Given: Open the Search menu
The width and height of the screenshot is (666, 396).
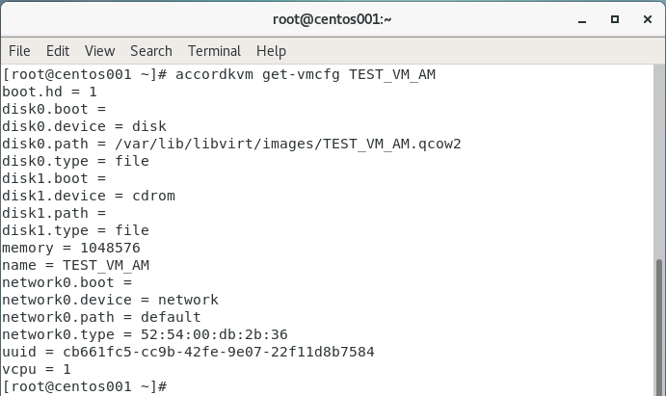Looking at the screenshot, I should 151,50.
